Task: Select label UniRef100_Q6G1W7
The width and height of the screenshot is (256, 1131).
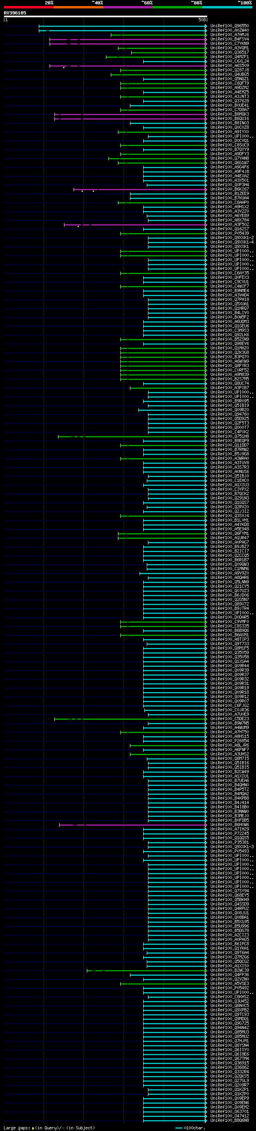Action: pyautogui.click(x=229, y=163)
